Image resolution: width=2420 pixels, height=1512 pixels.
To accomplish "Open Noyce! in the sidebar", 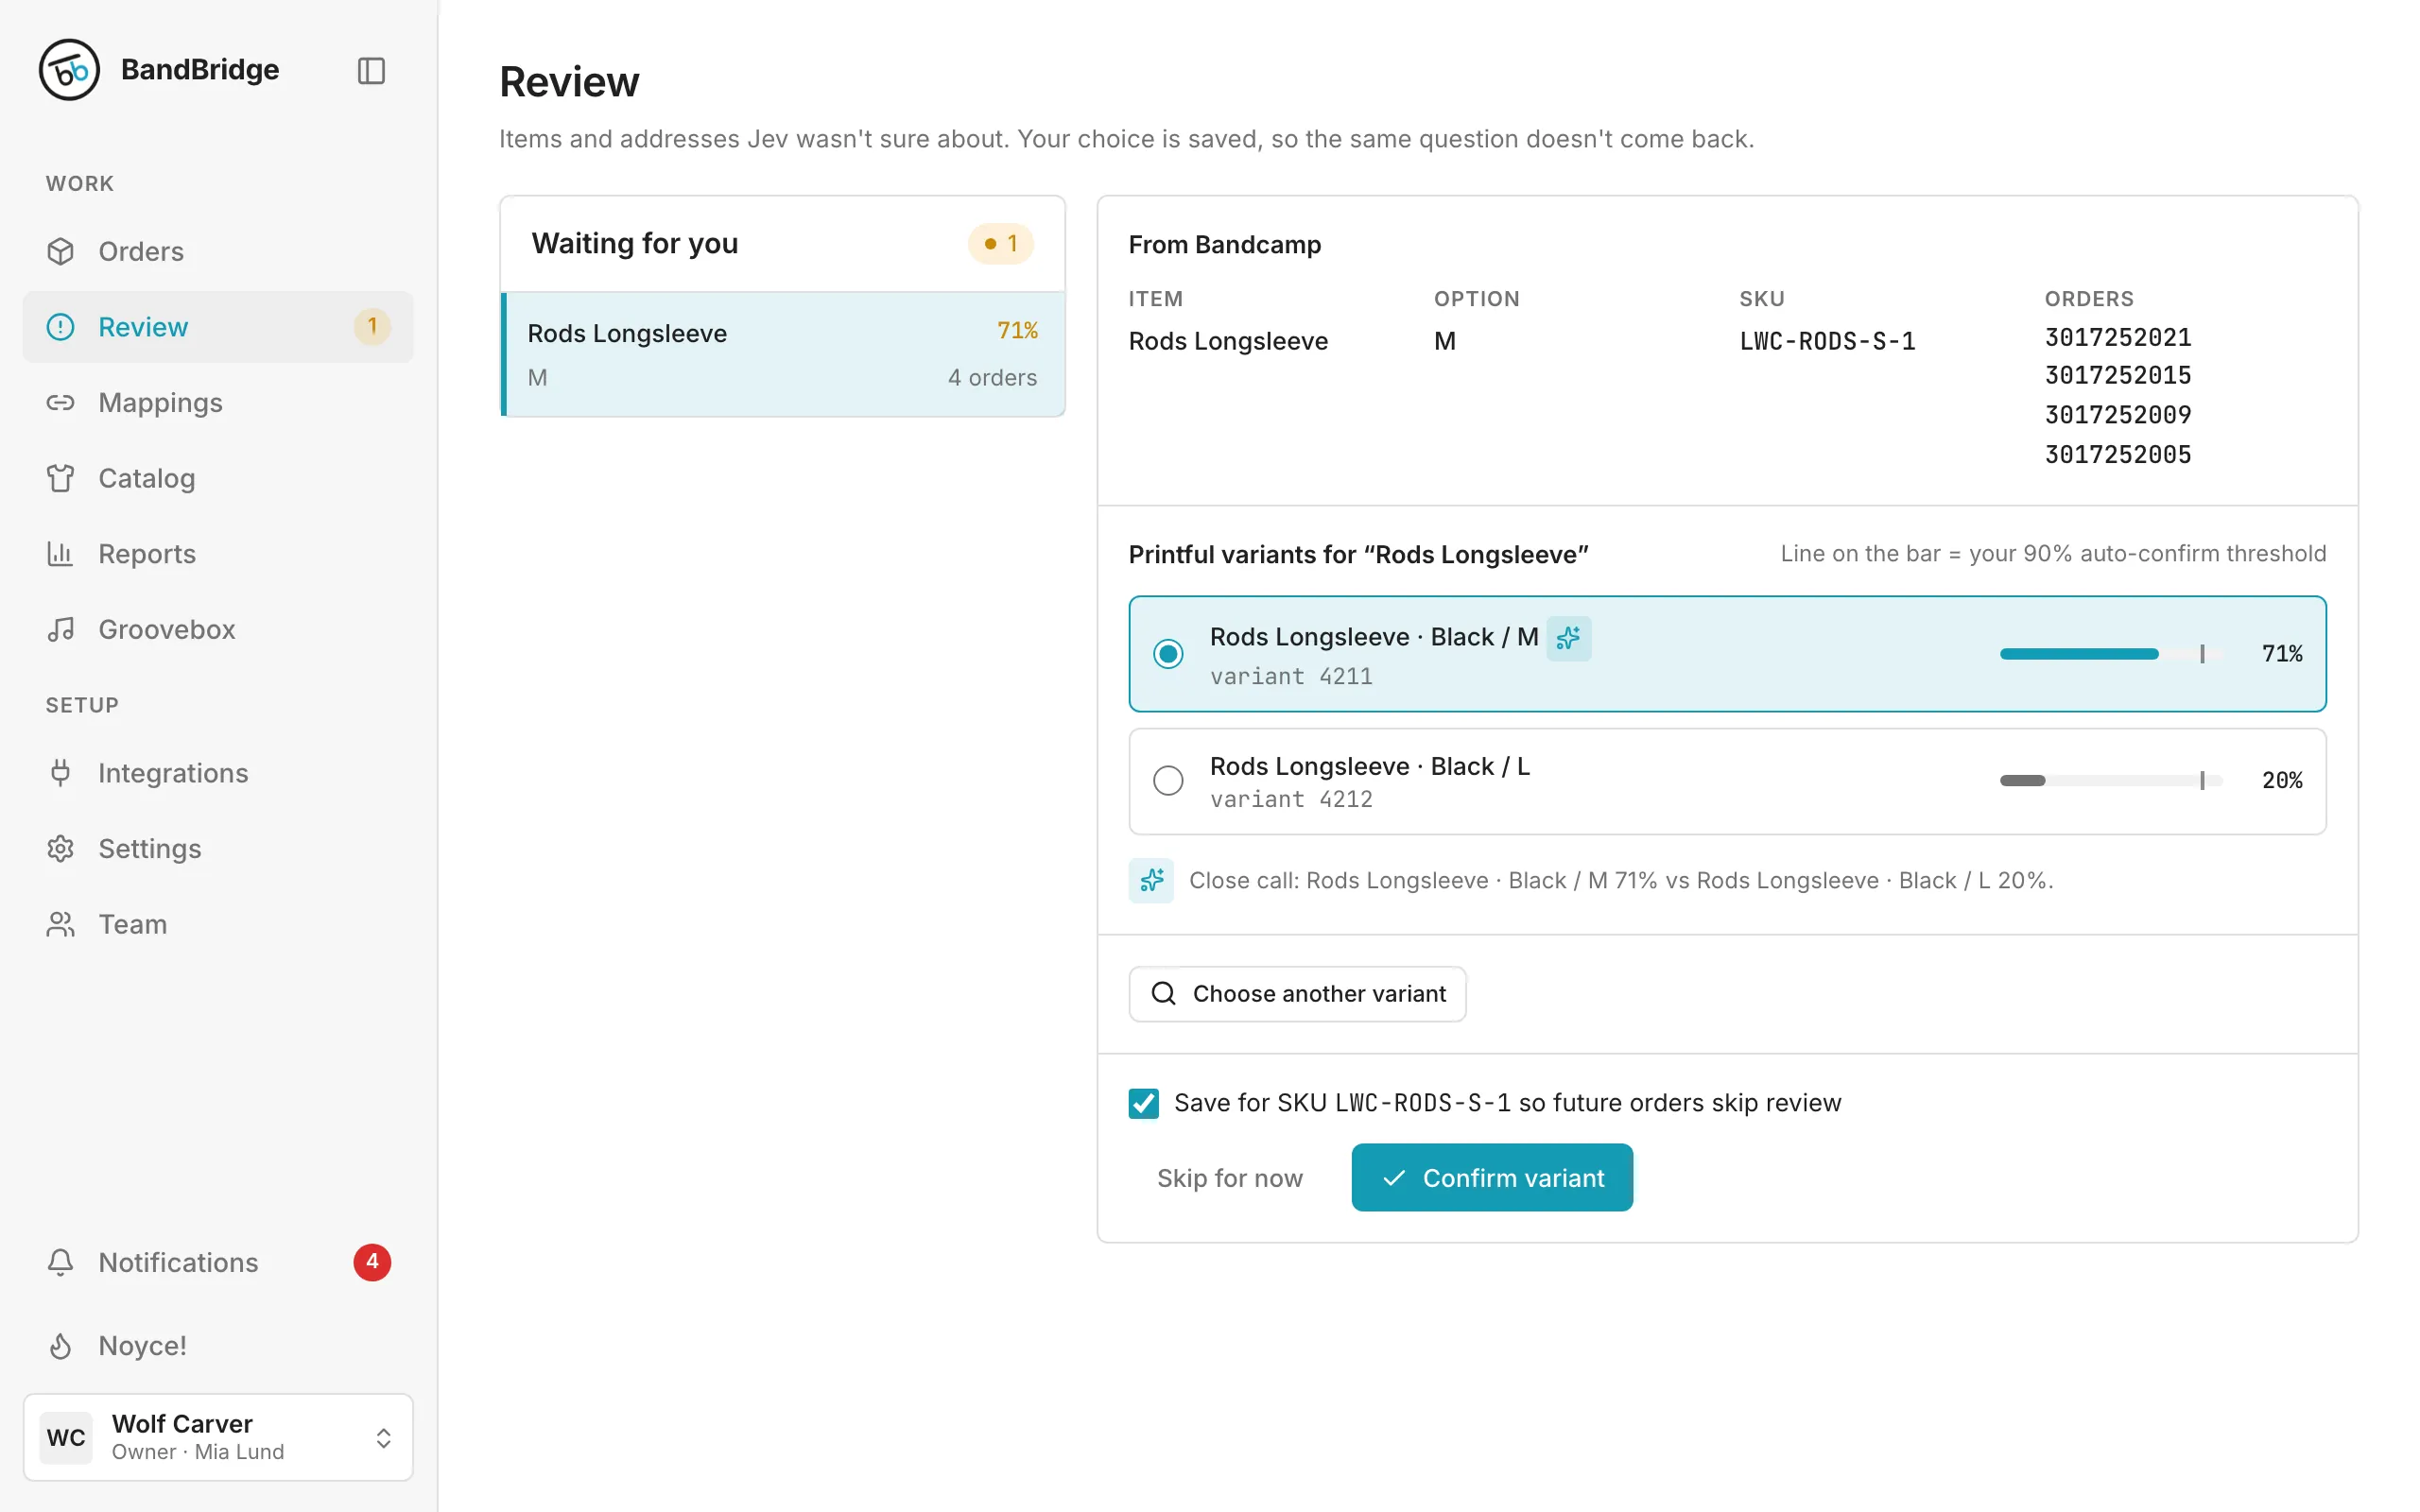I will (218, 1345).
